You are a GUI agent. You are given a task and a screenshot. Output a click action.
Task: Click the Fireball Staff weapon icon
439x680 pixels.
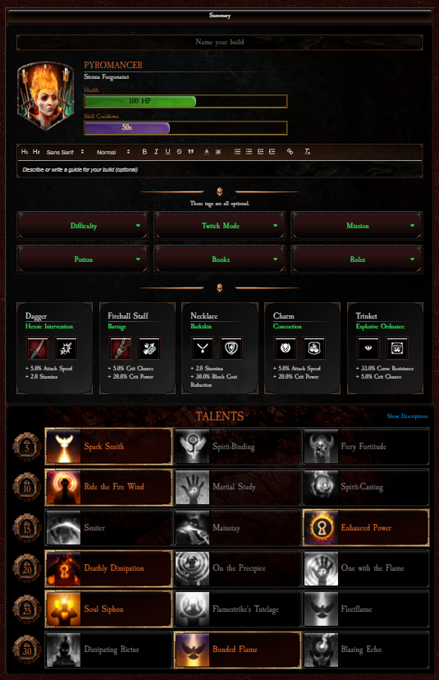(121, 348)
